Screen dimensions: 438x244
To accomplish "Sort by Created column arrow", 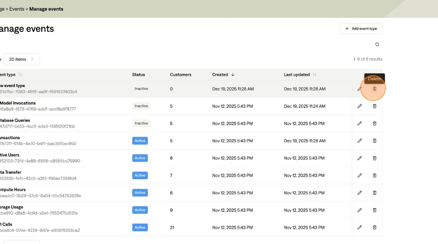I will [x=233, y=75].
